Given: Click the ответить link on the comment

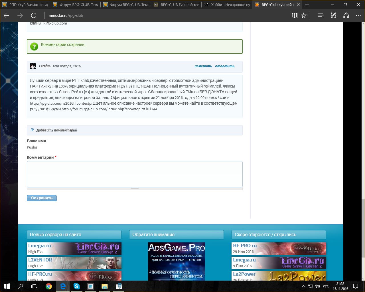Looking at the screenshot, I should (225, 66).
